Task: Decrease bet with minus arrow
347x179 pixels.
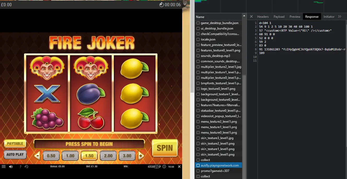Action: click(37, 156)
